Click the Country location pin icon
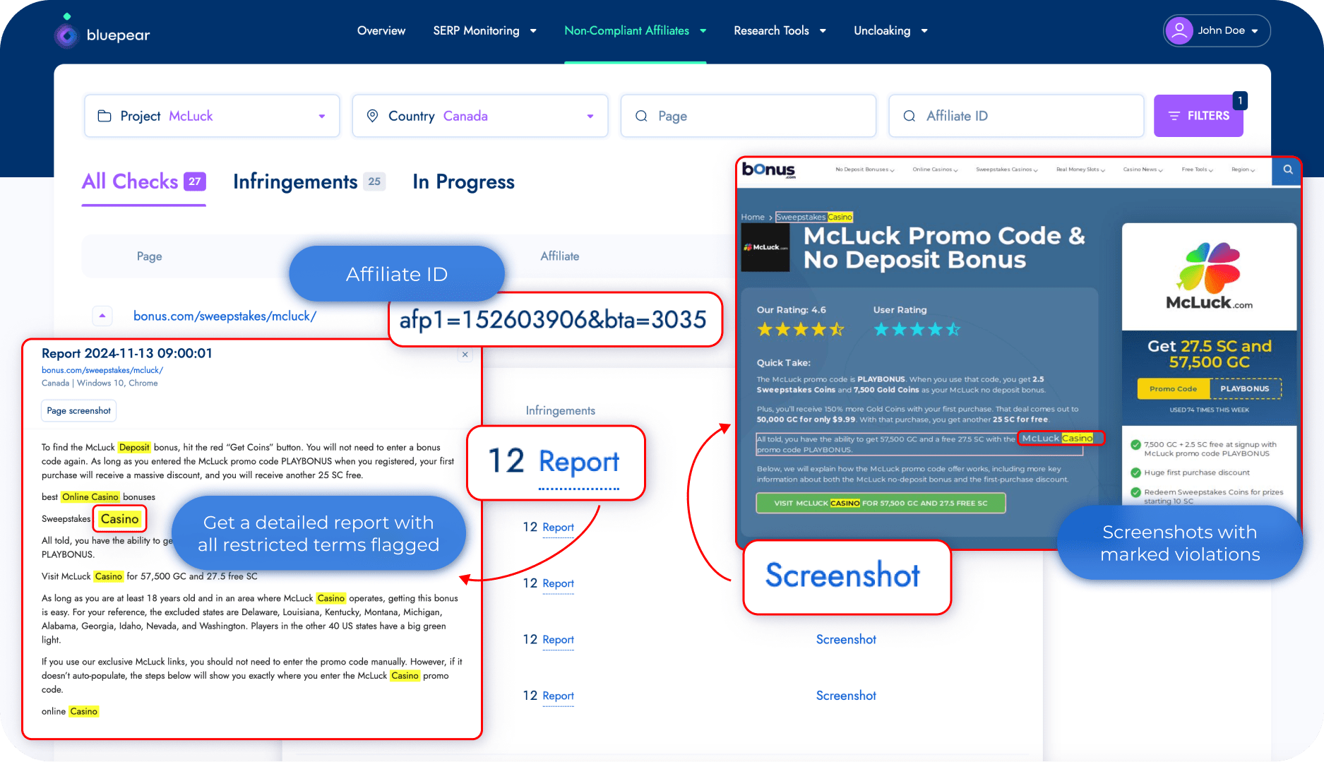This screenshot has height=762, width=1324. pyautogui.click(x=373, y=116)
